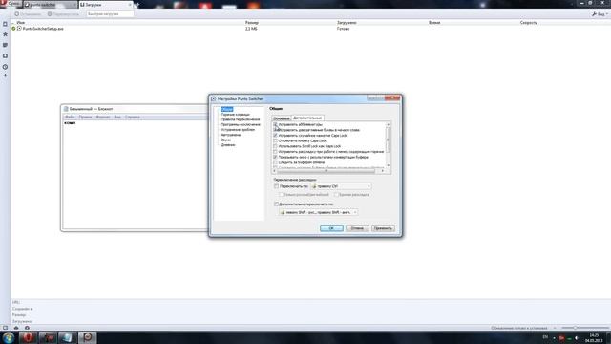This screenshot has width=611, height=344.
Task: Click the Применить button
Action: [383, 228]
